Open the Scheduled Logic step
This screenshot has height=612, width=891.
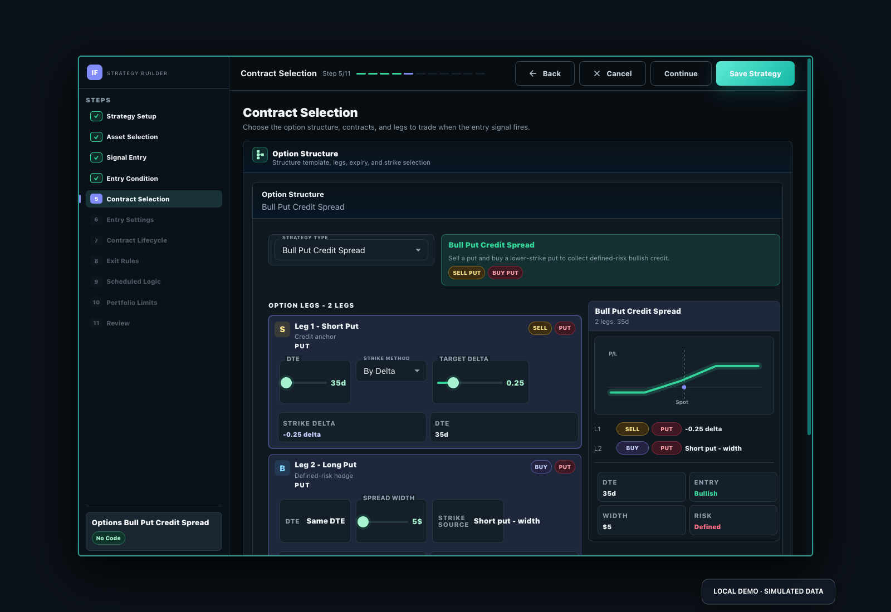[154, 282]
